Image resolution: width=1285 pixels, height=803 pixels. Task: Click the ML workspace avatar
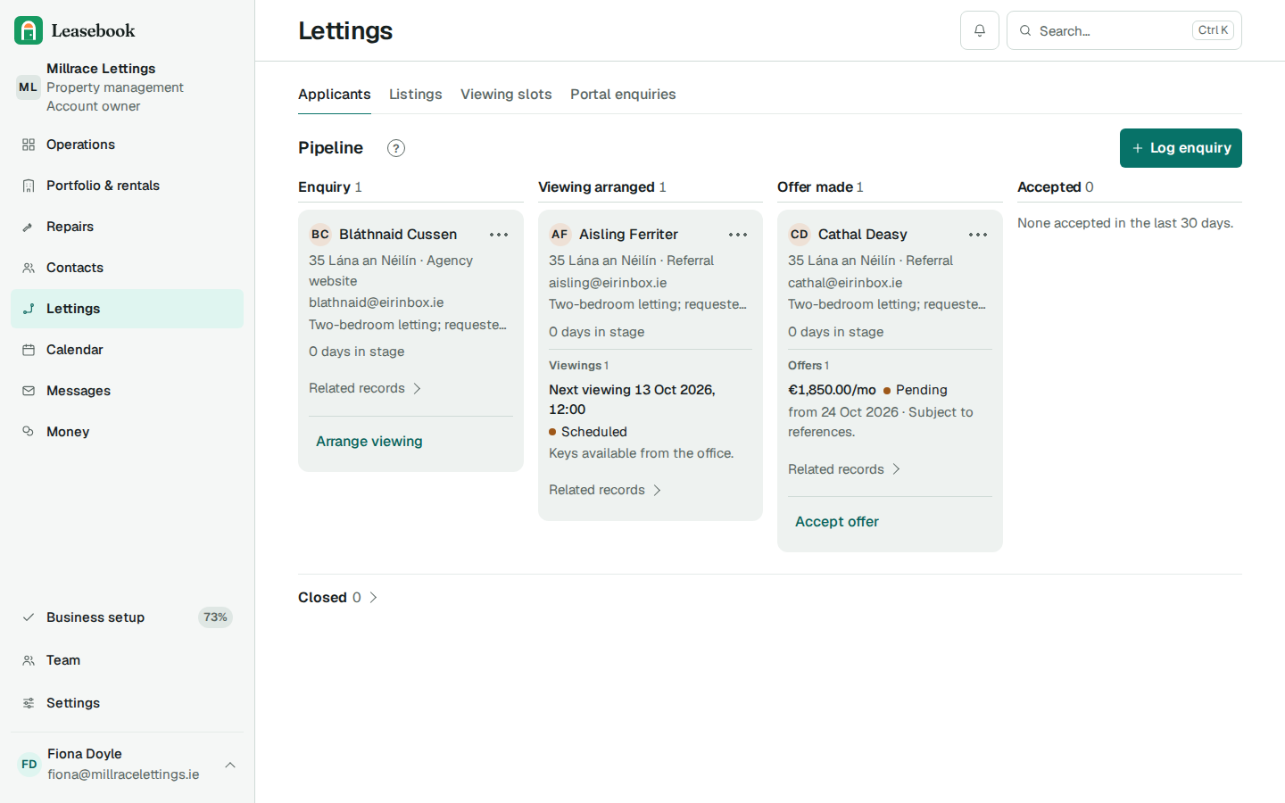point(29,87)
